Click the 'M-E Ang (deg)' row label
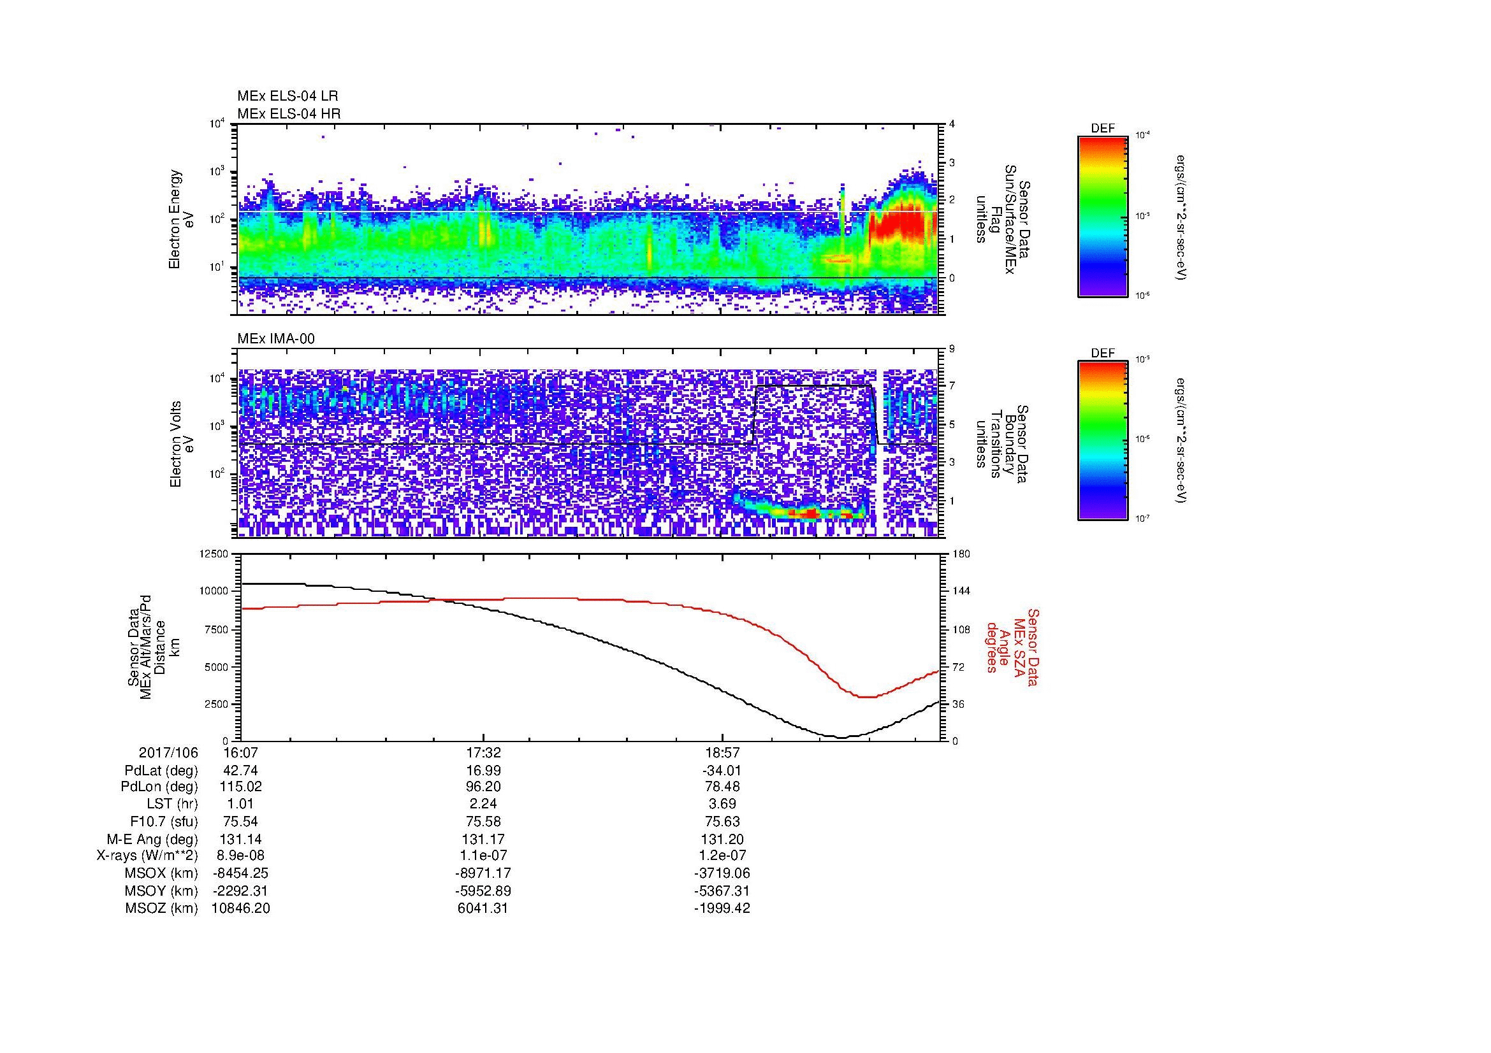1491x1053 pixels. pos(152,839)
